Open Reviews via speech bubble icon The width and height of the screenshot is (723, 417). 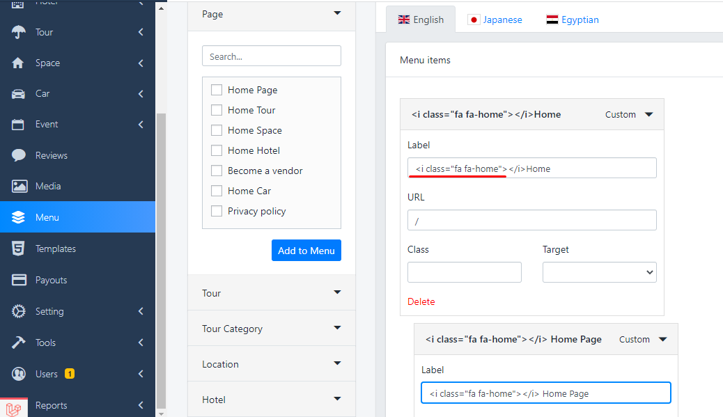(x=19, y=155)
